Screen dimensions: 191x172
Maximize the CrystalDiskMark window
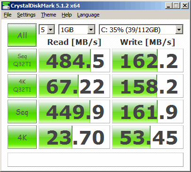pos(176,6)
